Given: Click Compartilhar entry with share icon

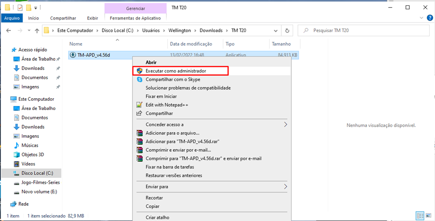Looking at the screenshot, I should pyautogui.click(x=212, y=113).
